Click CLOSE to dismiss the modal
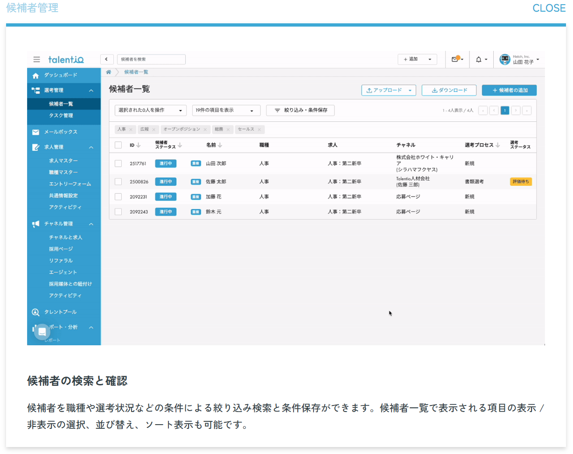 click(549, 8)
